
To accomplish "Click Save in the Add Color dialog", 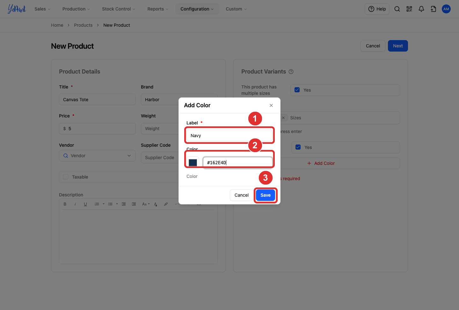I will (x=266, y=195).
